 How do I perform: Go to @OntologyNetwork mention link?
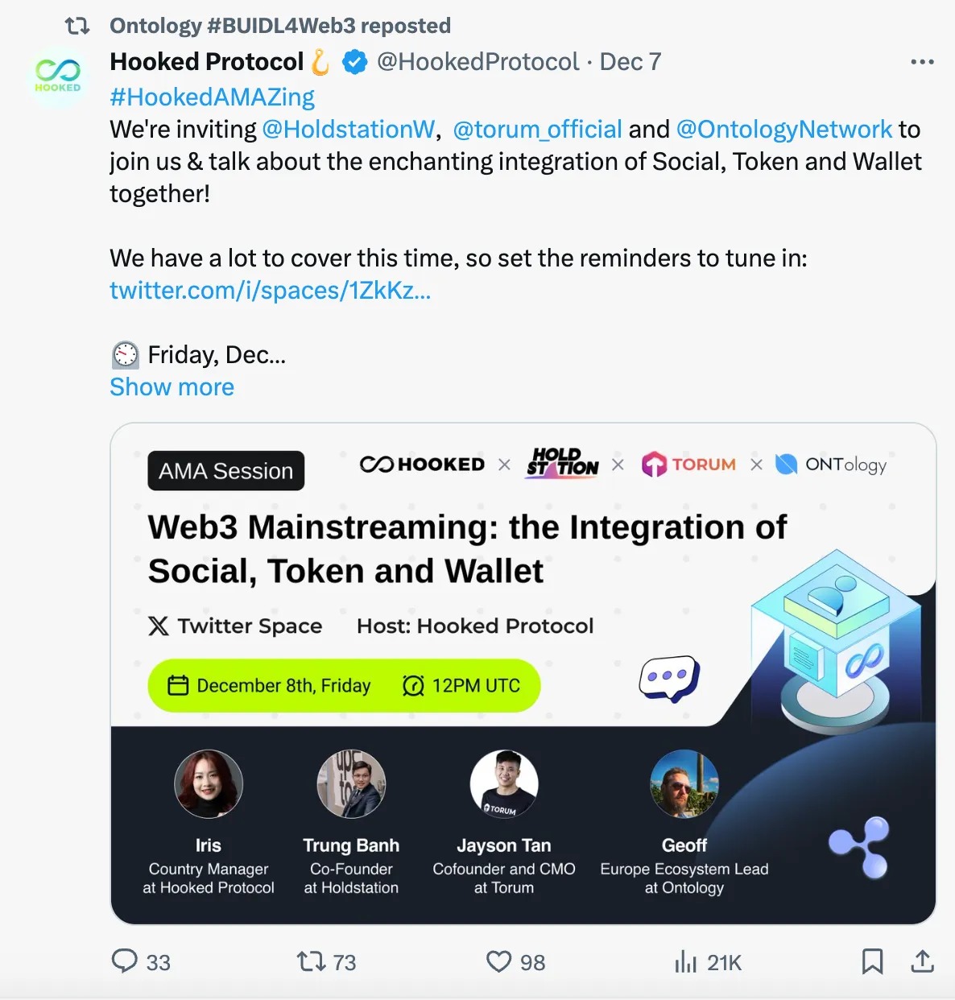pos(783,130)
